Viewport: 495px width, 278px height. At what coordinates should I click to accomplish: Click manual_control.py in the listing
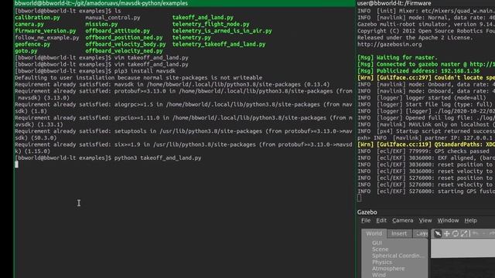click(x=113, y=18)
